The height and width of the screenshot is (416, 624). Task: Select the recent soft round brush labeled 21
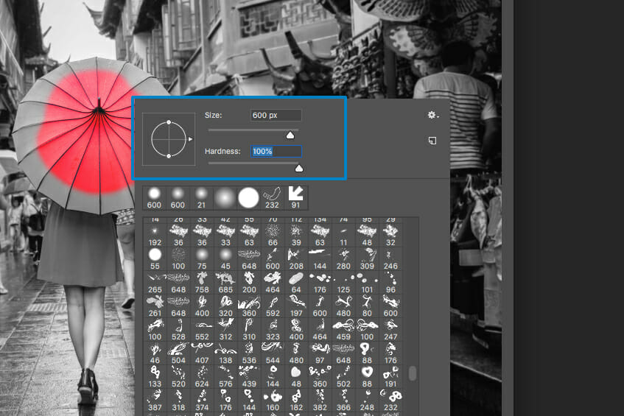click(x=202, y=197)
